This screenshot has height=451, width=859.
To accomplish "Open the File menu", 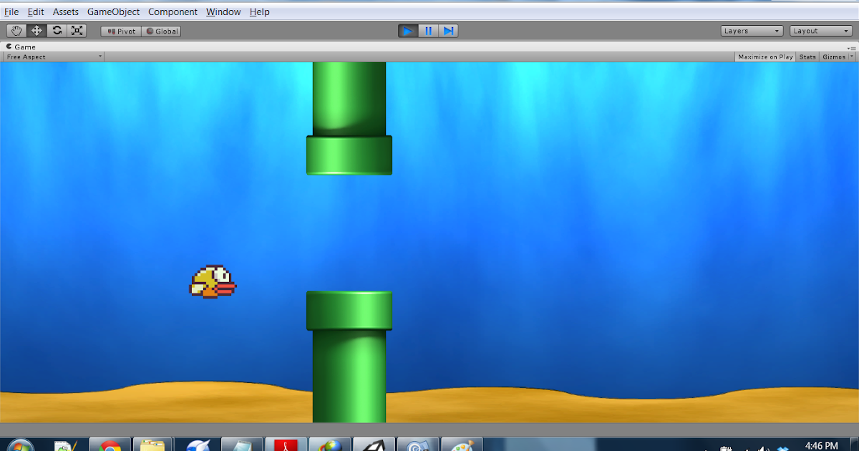I will 11,12.
